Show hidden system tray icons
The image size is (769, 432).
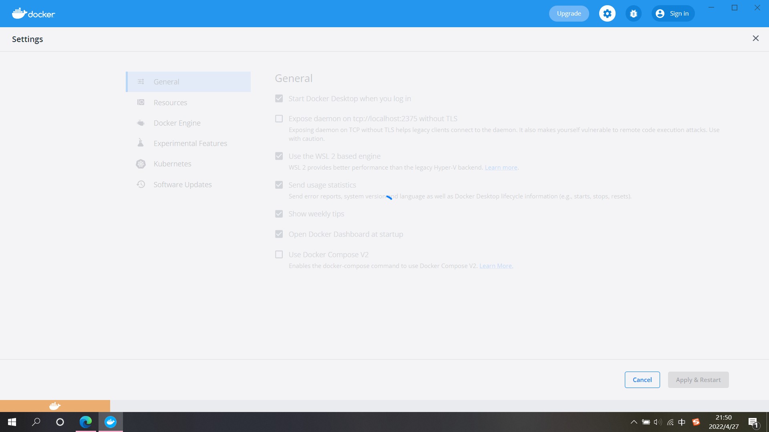(x=634, y=422)
